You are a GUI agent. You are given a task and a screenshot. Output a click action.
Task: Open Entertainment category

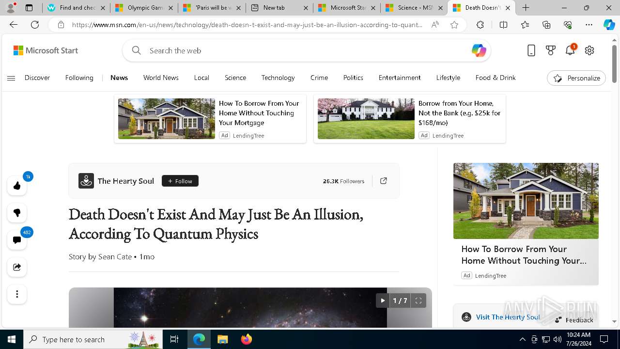point(400,78)
